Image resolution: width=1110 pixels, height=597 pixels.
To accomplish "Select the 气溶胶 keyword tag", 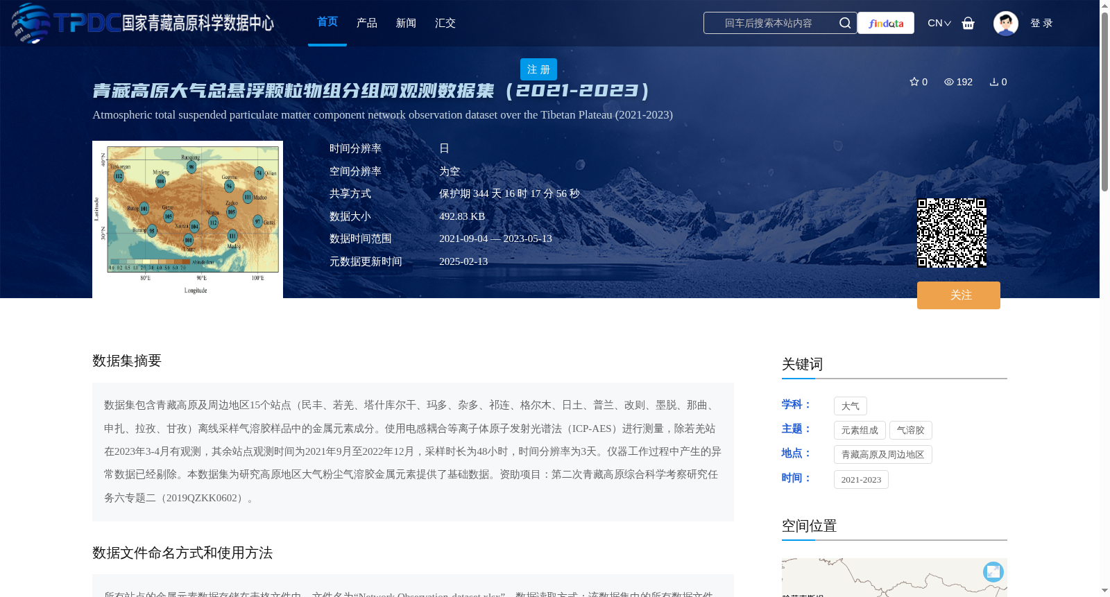I will point(911,431).
